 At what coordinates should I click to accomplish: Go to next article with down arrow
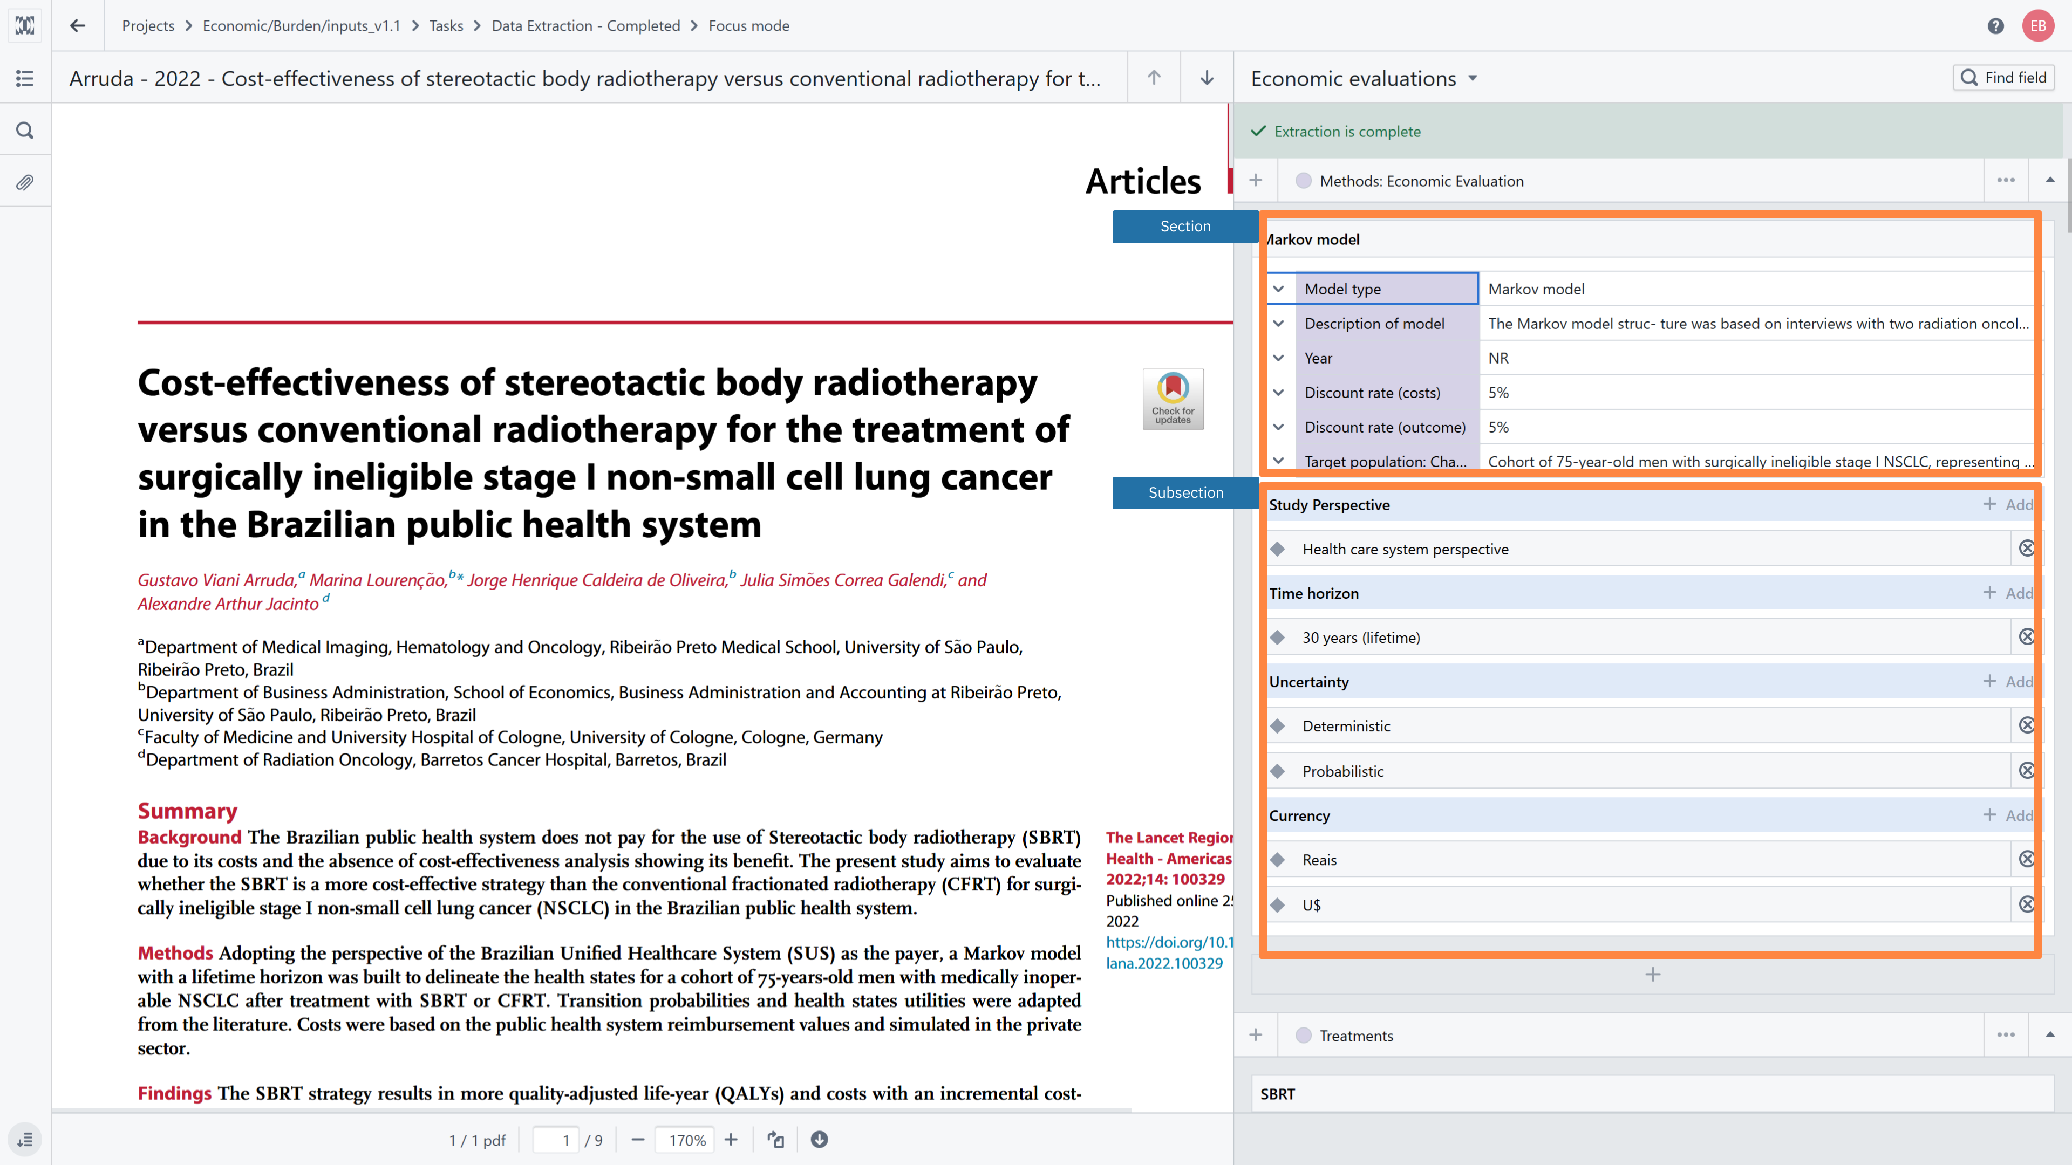[x=1207, y=78]
